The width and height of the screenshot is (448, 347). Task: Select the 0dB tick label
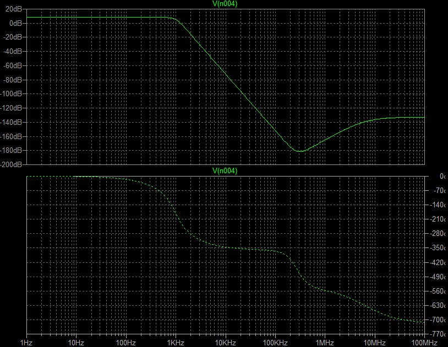15,24
